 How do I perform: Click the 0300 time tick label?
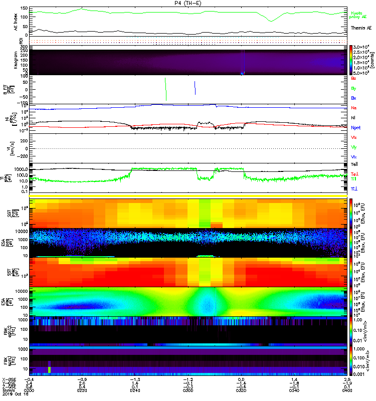pos(188,390)
